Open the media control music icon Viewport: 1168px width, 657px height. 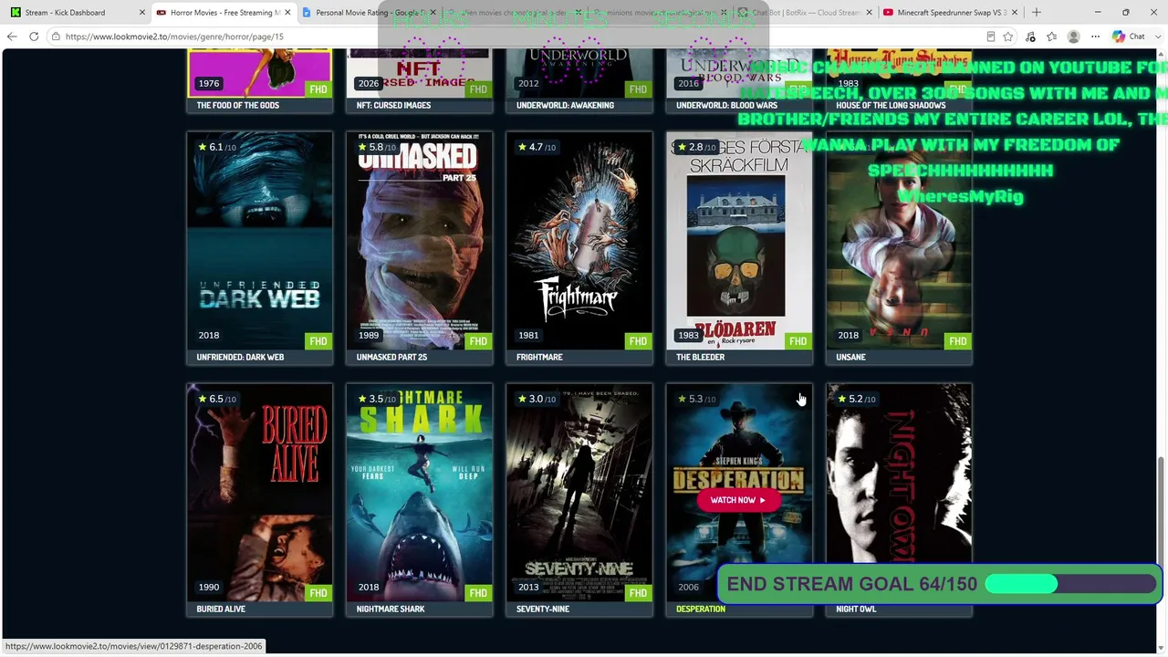click(1030, 36)
